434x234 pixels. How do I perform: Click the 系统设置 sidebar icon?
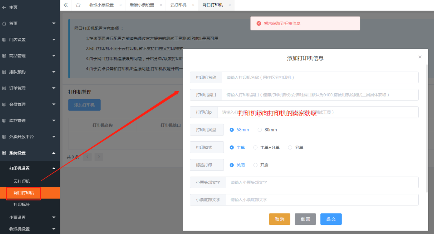point(4,153)
